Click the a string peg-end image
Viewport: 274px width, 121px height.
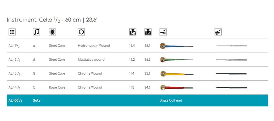(x=232, y=46)
